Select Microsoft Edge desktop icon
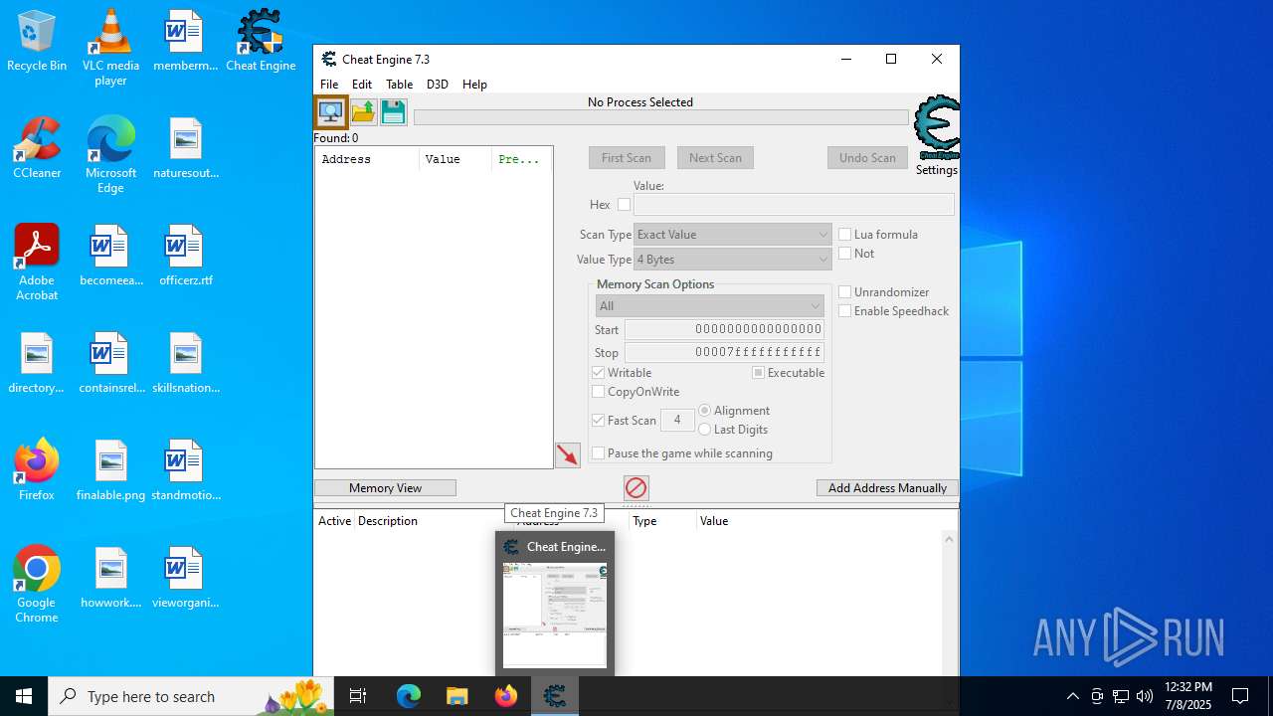1273x716 pixels. (x=110, y=156)
